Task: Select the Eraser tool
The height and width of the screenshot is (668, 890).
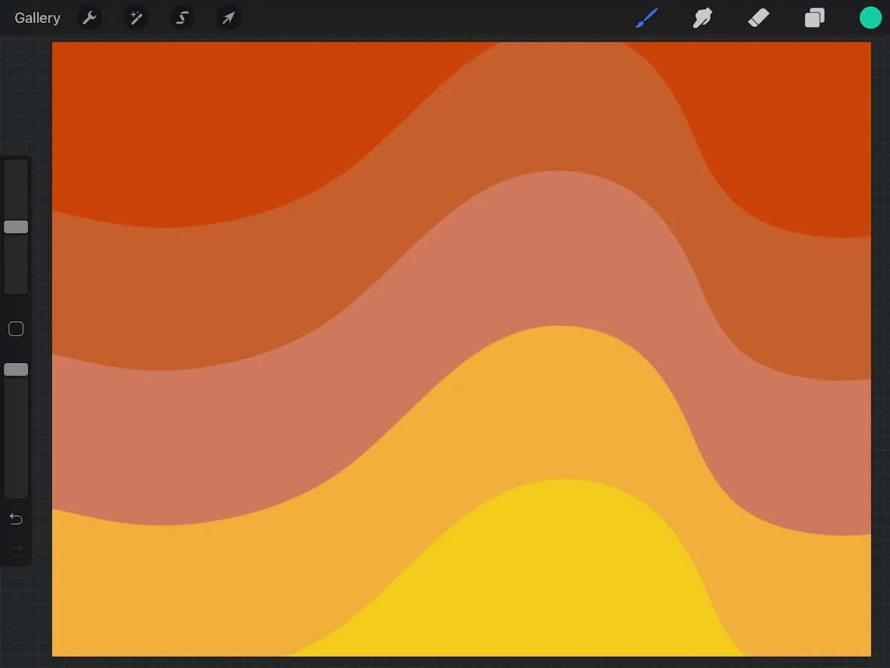Action: 759,18
